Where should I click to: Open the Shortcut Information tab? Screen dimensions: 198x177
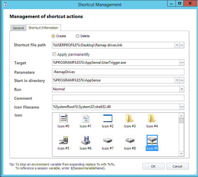point(43,28)
